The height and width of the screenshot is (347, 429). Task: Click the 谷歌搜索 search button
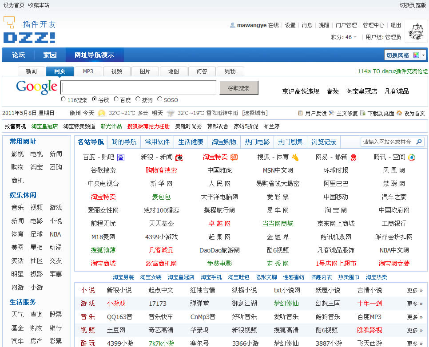click(x=239, y=88)
